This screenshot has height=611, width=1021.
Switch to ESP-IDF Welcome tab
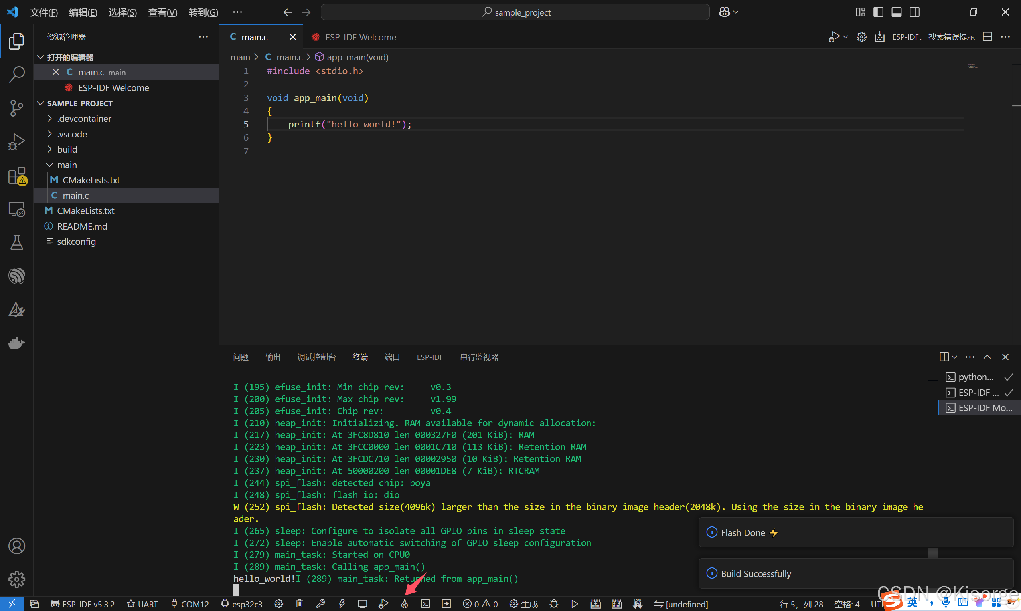pyautogui.click(x=359, y=37)
